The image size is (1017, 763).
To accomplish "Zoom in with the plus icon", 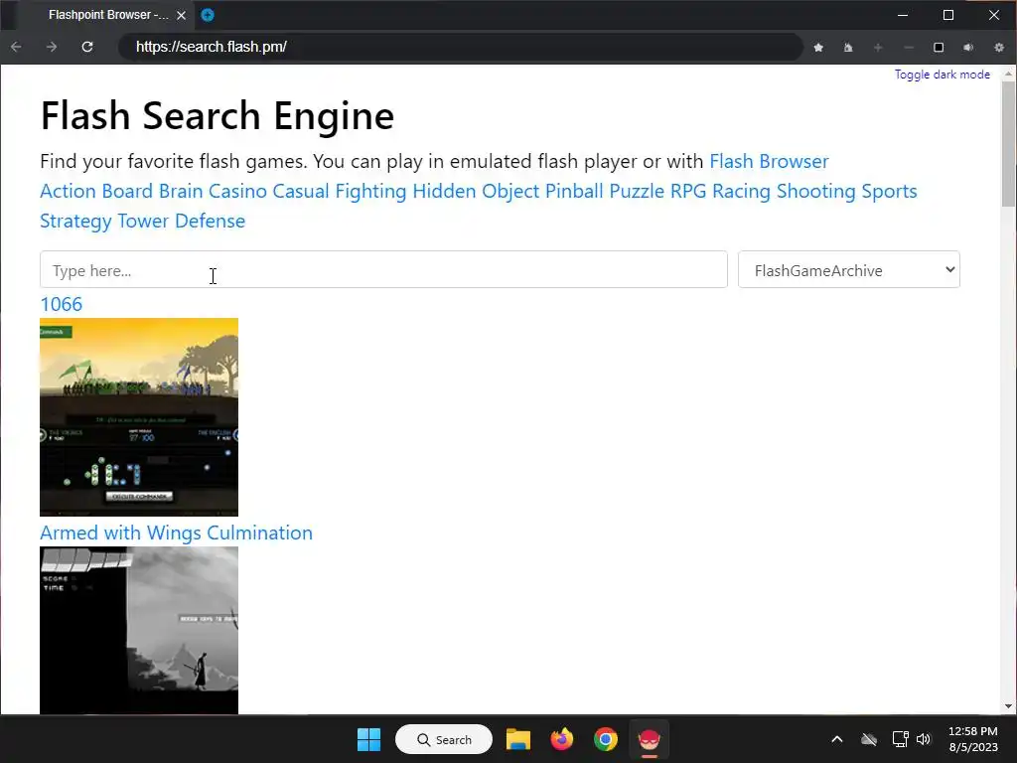I will [x=878, y=48].
